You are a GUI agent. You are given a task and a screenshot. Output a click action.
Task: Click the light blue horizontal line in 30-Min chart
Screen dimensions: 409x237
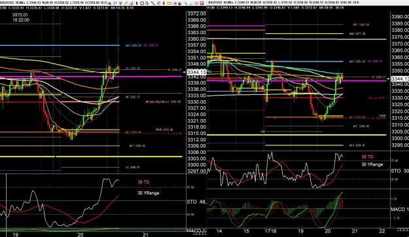point(60,45)
